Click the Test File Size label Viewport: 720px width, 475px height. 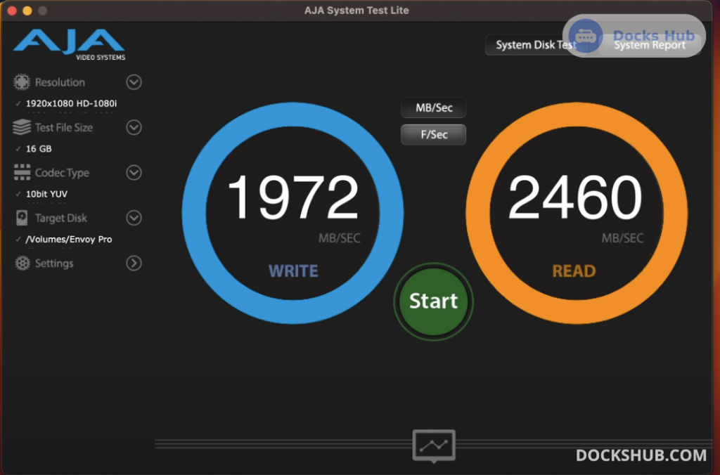[64, 128]
